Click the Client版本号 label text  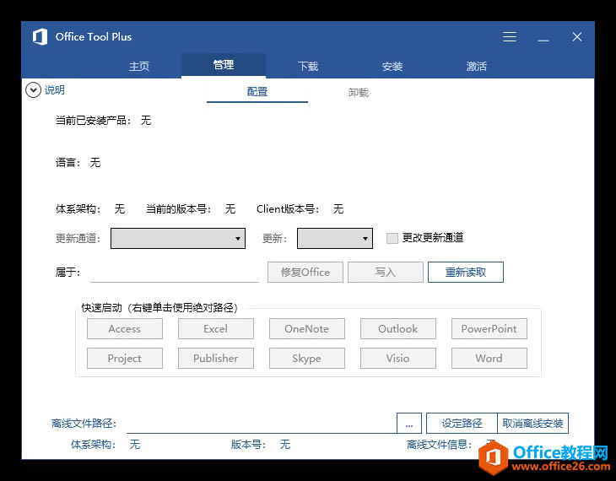coord(288,209)
